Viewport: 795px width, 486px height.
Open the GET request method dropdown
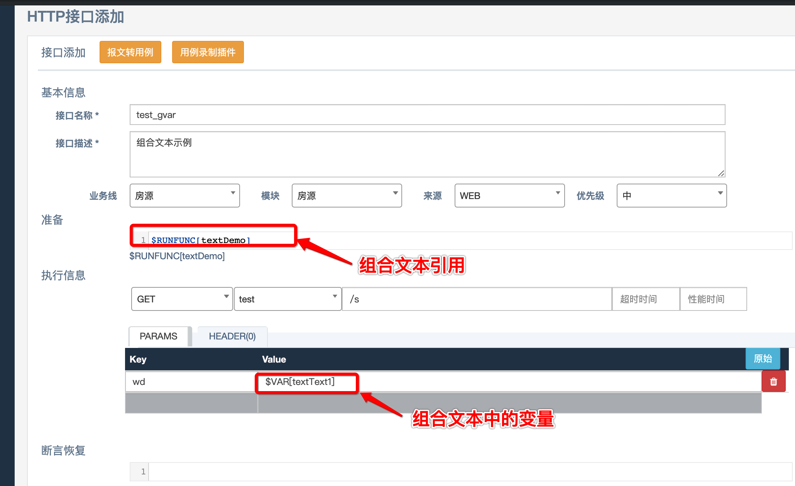point(182,299)
